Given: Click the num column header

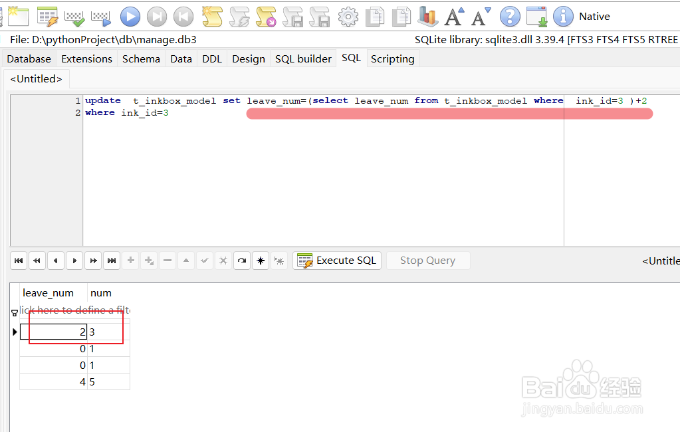Looking at the screenshot, I should [108, 293].
